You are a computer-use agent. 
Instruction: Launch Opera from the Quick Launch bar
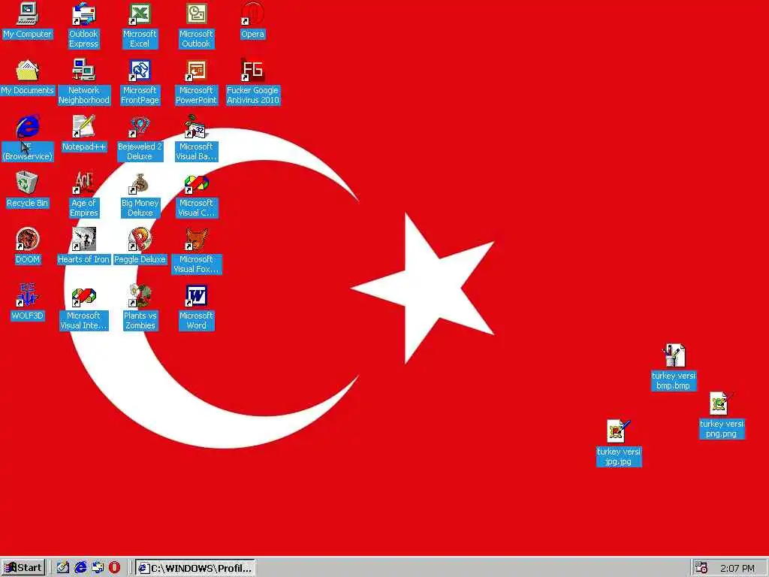[x=114, y=568]
